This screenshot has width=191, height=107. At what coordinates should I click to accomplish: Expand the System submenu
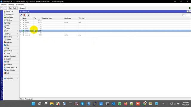(17, 40)
